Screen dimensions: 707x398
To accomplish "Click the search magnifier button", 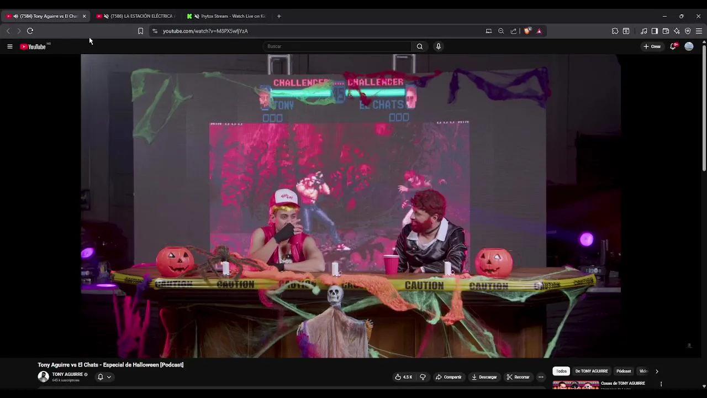I will point(420,46).
